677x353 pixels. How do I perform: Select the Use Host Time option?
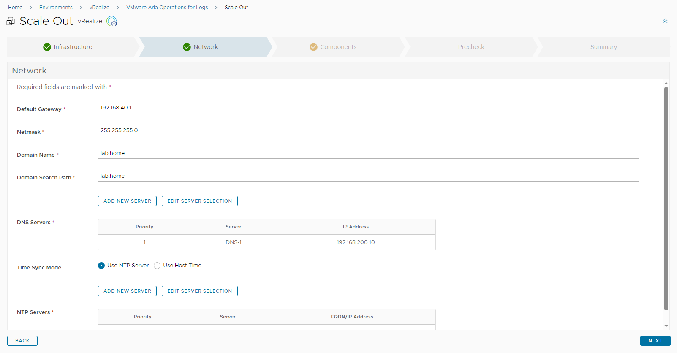pos(157,266)
